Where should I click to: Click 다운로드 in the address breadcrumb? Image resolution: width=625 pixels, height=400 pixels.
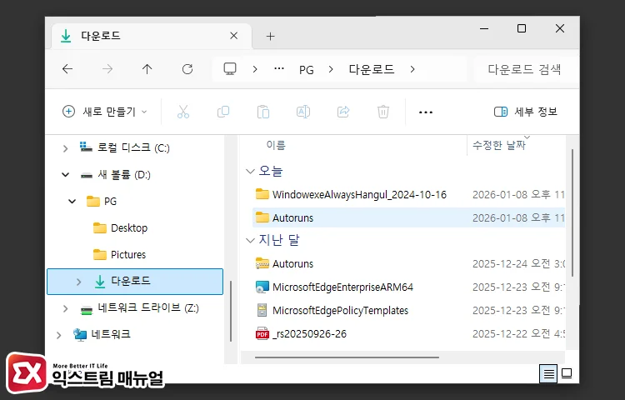click(x=372, y=69)
